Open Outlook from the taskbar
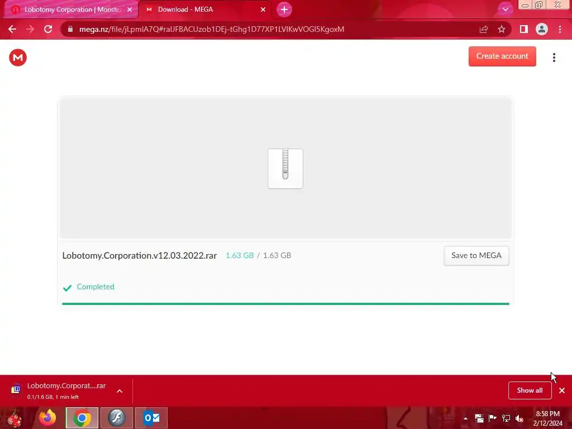This screenshot has height=429, width=572. [x=151, y=418]
